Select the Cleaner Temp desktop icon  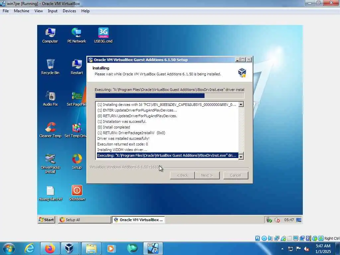[50, 130]
